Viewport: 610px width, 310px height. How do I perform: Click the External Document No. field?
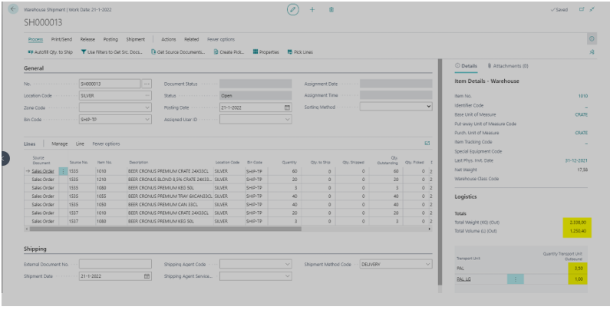115,264
